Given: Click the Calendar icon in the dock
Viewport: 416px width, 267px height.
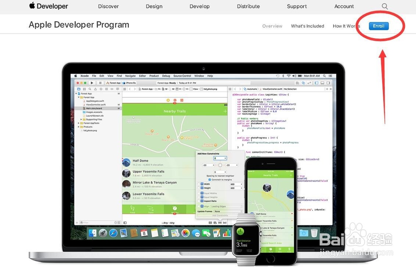Looking at the screenshot, I should [144, 233].
